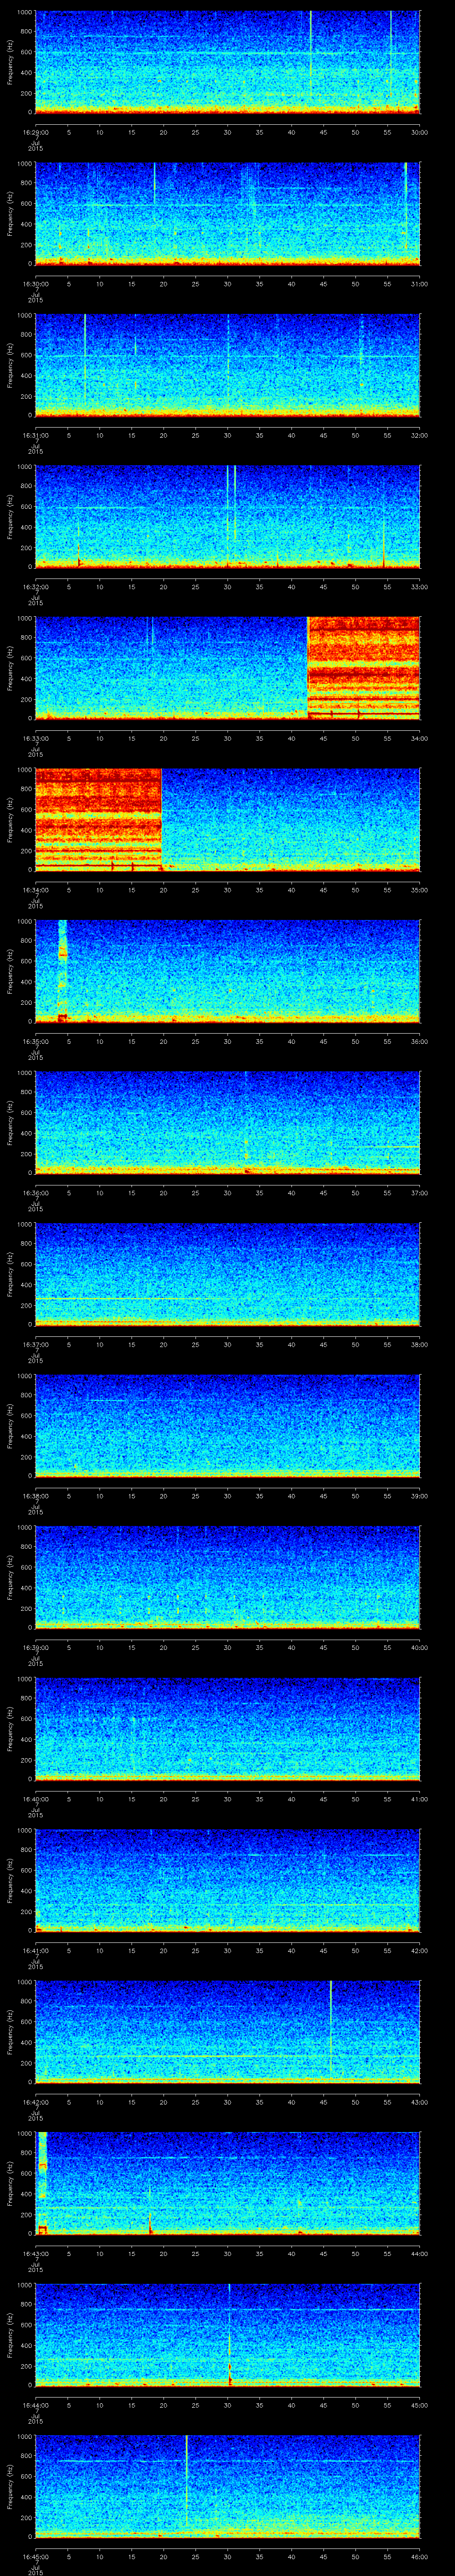The image size is (455, 2576).
Task: Click the '16:39:00' time axis label
Action: pos(35,1648)
